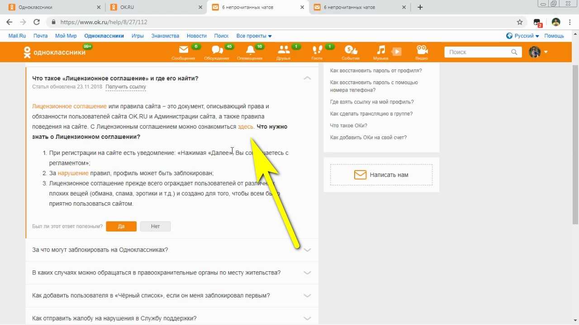Click the browser extension icon with red badge
579x325 pixels.
click(537, 23)
